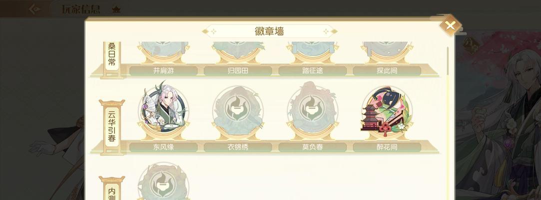Select the 探此间 badge label
The width and height of the screenshot is (541, 200).
pyautogui.click(x=387, y=71)
